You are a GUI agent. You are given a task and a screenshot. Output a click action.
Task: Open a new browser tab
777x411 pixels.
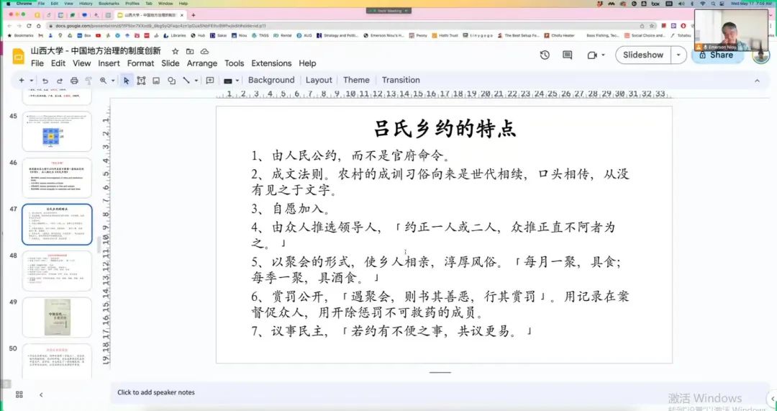[194, 15]
